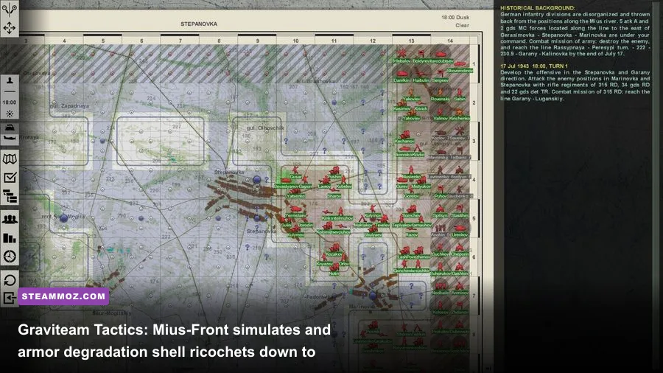
Task: Select the Knyazev unit marker
Action: (x=324, y=259)
